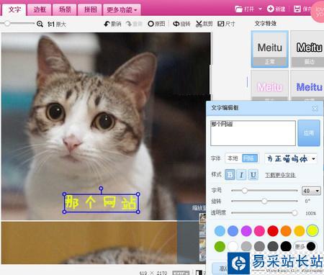The image size is (324, 275).
Task: Click the 旋转 rotate icon in toolbar
Action: click(x=176, y=24)
